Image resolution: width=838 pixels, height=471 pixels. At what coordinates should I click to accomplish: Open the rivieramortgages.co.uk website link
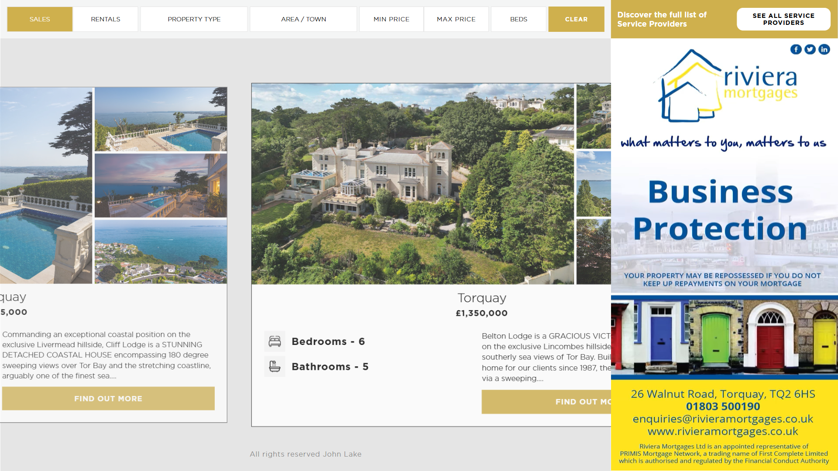[x=722, y=432]
